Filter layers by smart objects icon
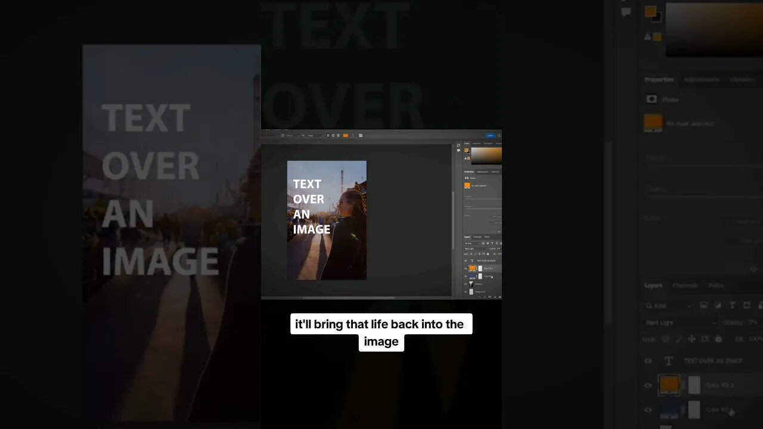This screenshot has width=763, height=429. pos(501,243)
